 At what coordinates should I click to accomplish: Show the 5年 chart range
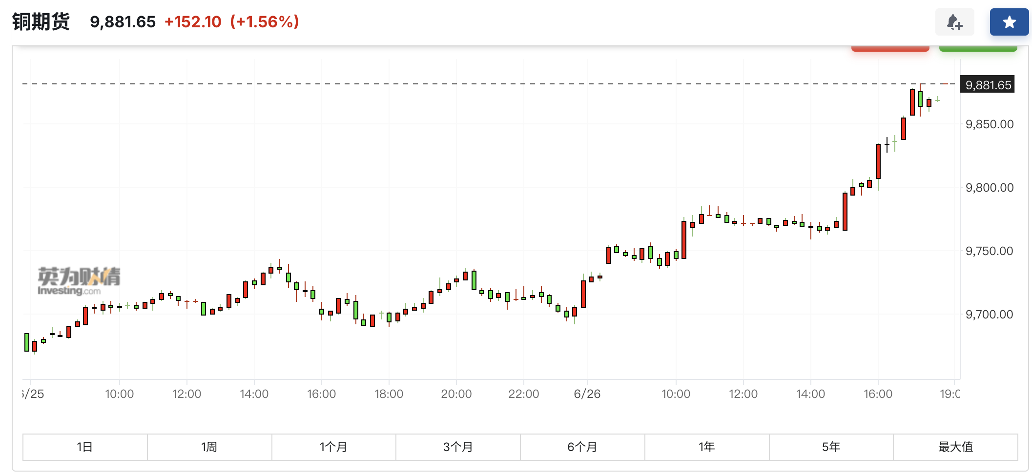click(831, 447)
